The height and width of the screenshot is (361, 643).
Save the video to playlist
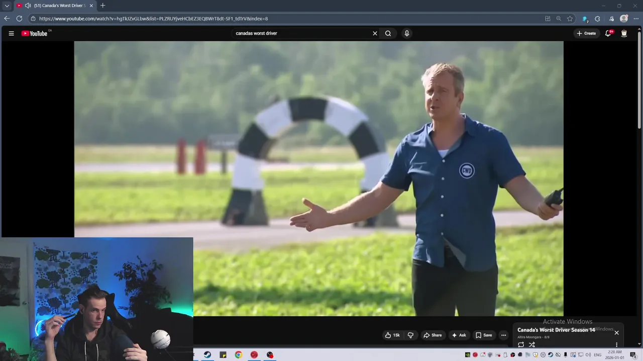(x=484, y=335)
